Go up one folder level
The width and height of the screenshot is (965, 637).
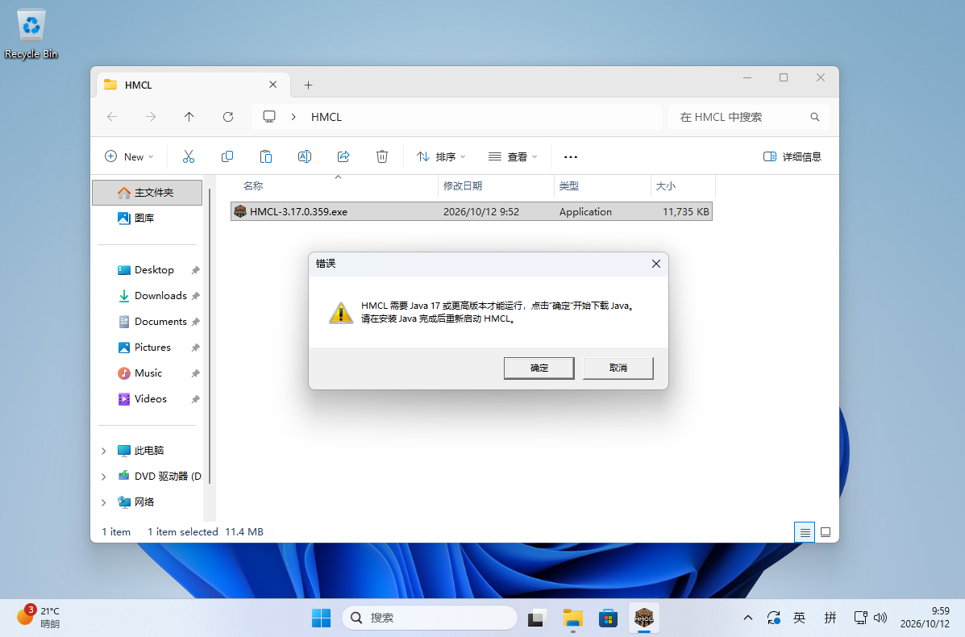click(x=189, y=117)
